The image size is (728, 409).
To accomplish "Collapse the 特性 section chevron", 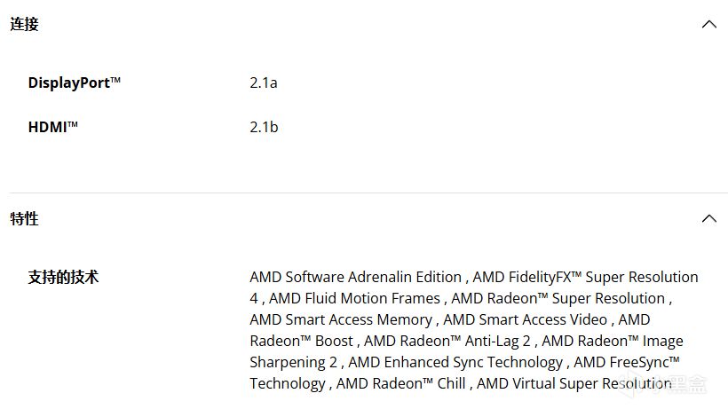I will (708, 218).
